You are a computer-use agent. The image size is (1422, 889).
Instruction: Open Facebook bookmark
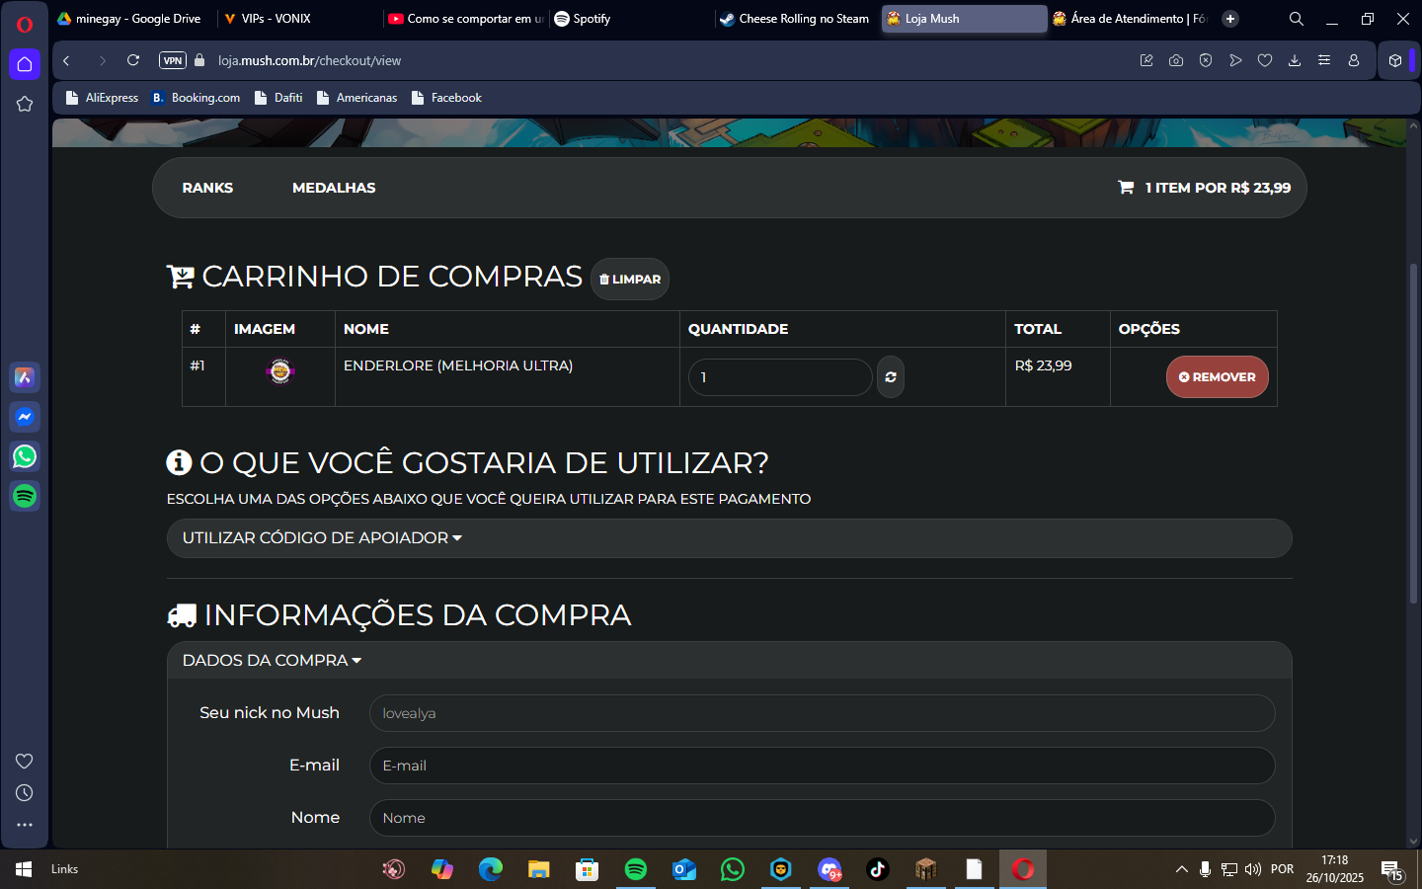click(x=446, y=98)
